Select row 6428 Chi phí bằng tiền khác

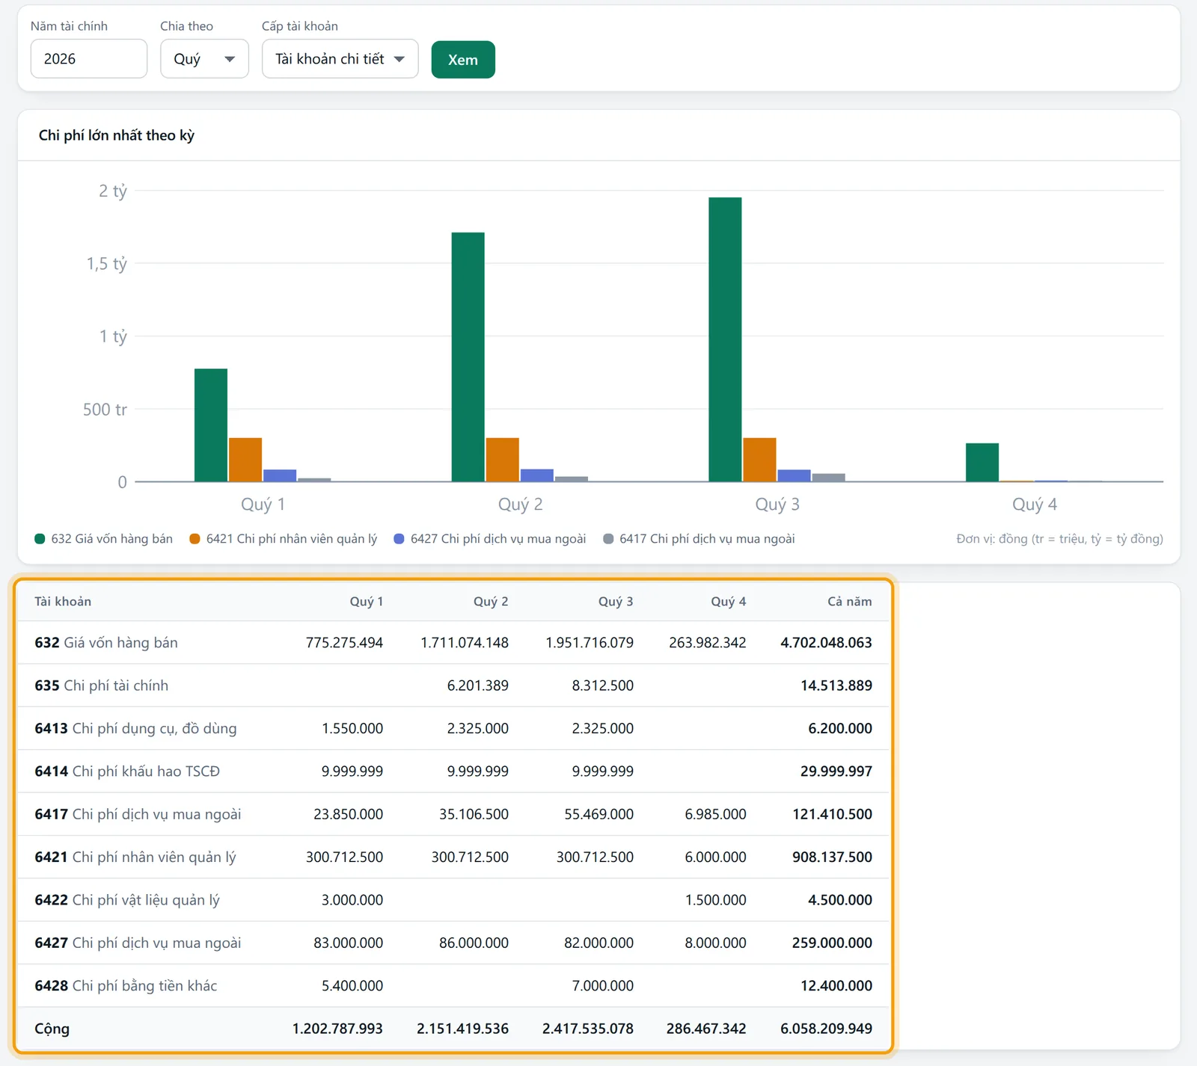point(453,986)
